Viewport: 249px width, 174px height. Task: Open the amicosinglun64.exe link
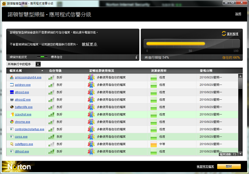(x=28, y=77)
